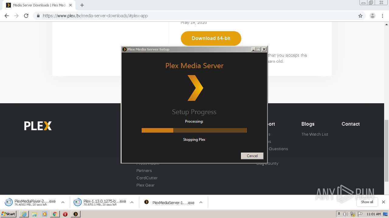Screen dimensions: 389x218
Task: Expand PlexMediaPlayer download options arrow
Action: pos(63,202)
